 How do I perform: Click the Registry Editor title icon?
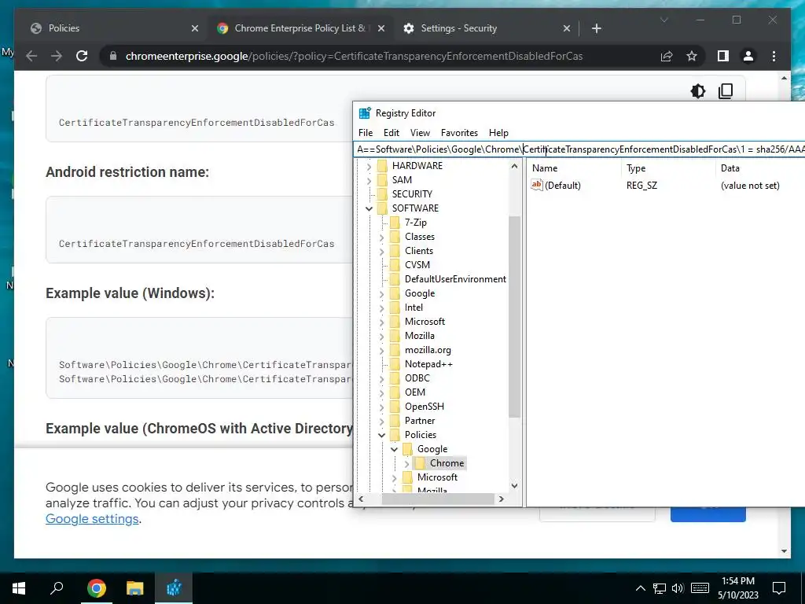click(x=365, y=113)
